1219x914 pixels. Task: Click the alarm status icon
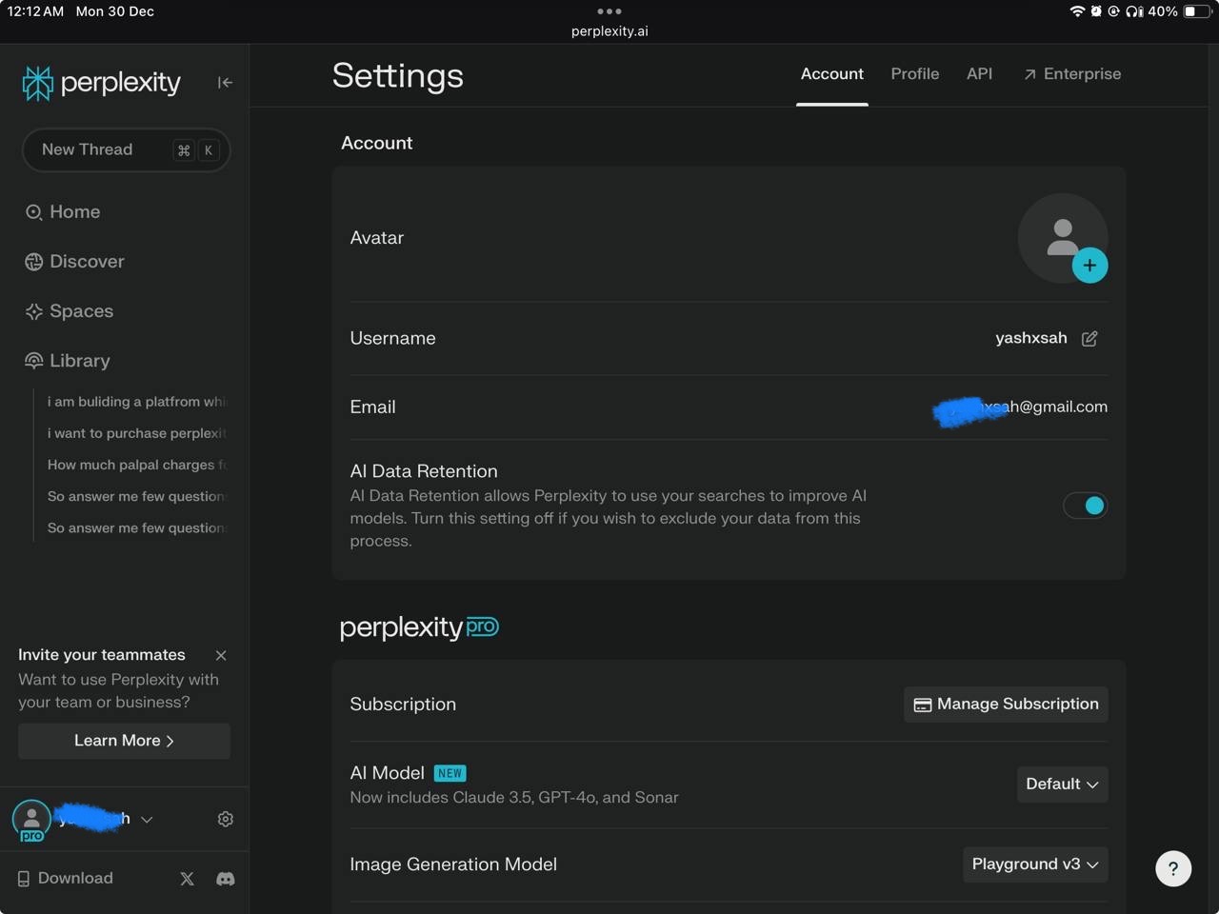click(x=1096, y=11)
